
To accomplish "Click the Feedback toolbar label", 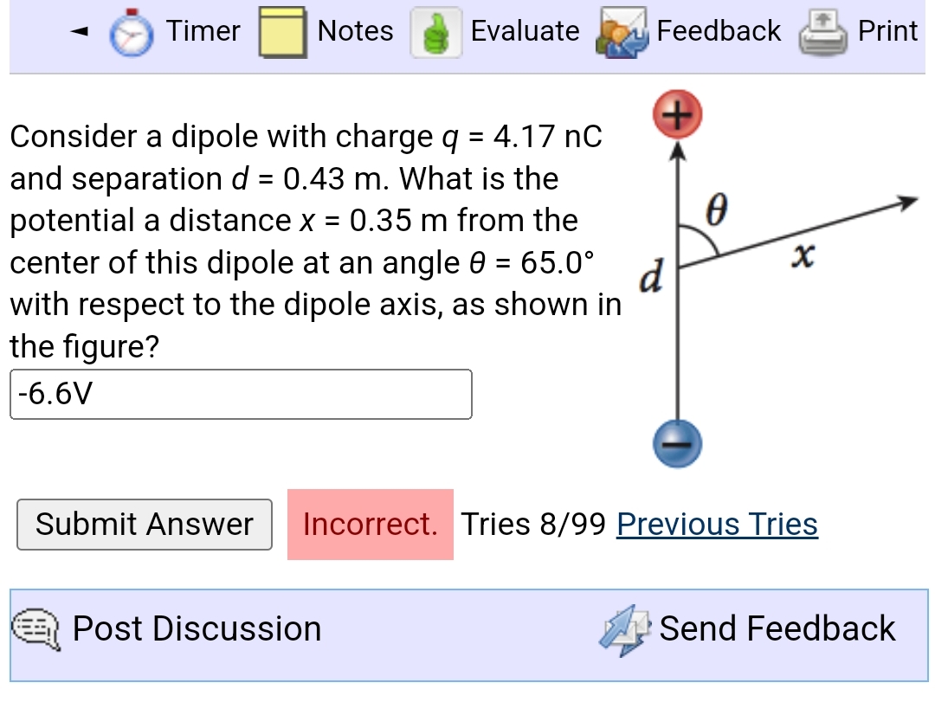I will tap(717, 31).
